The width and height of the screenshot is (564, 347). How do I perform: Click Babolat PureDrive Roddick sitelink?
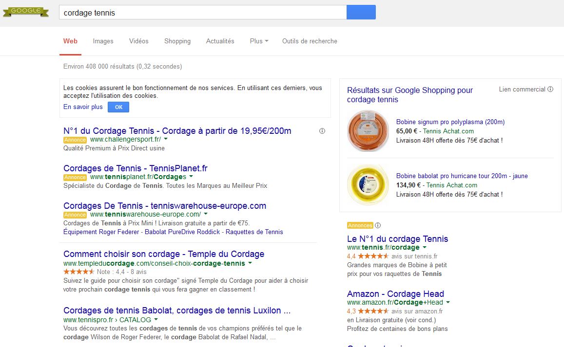[x=182, y=232]
